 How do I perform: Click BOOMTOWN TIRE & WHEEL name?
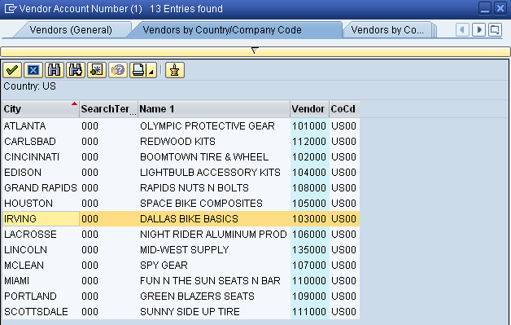point(204,157)
